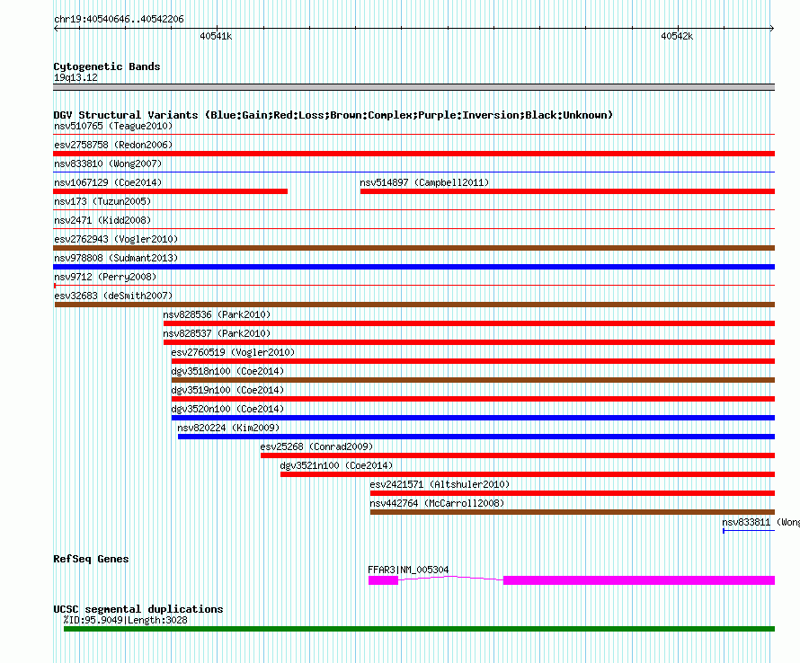Click the esv25268 (Conrad2009) label

point(316,446)
